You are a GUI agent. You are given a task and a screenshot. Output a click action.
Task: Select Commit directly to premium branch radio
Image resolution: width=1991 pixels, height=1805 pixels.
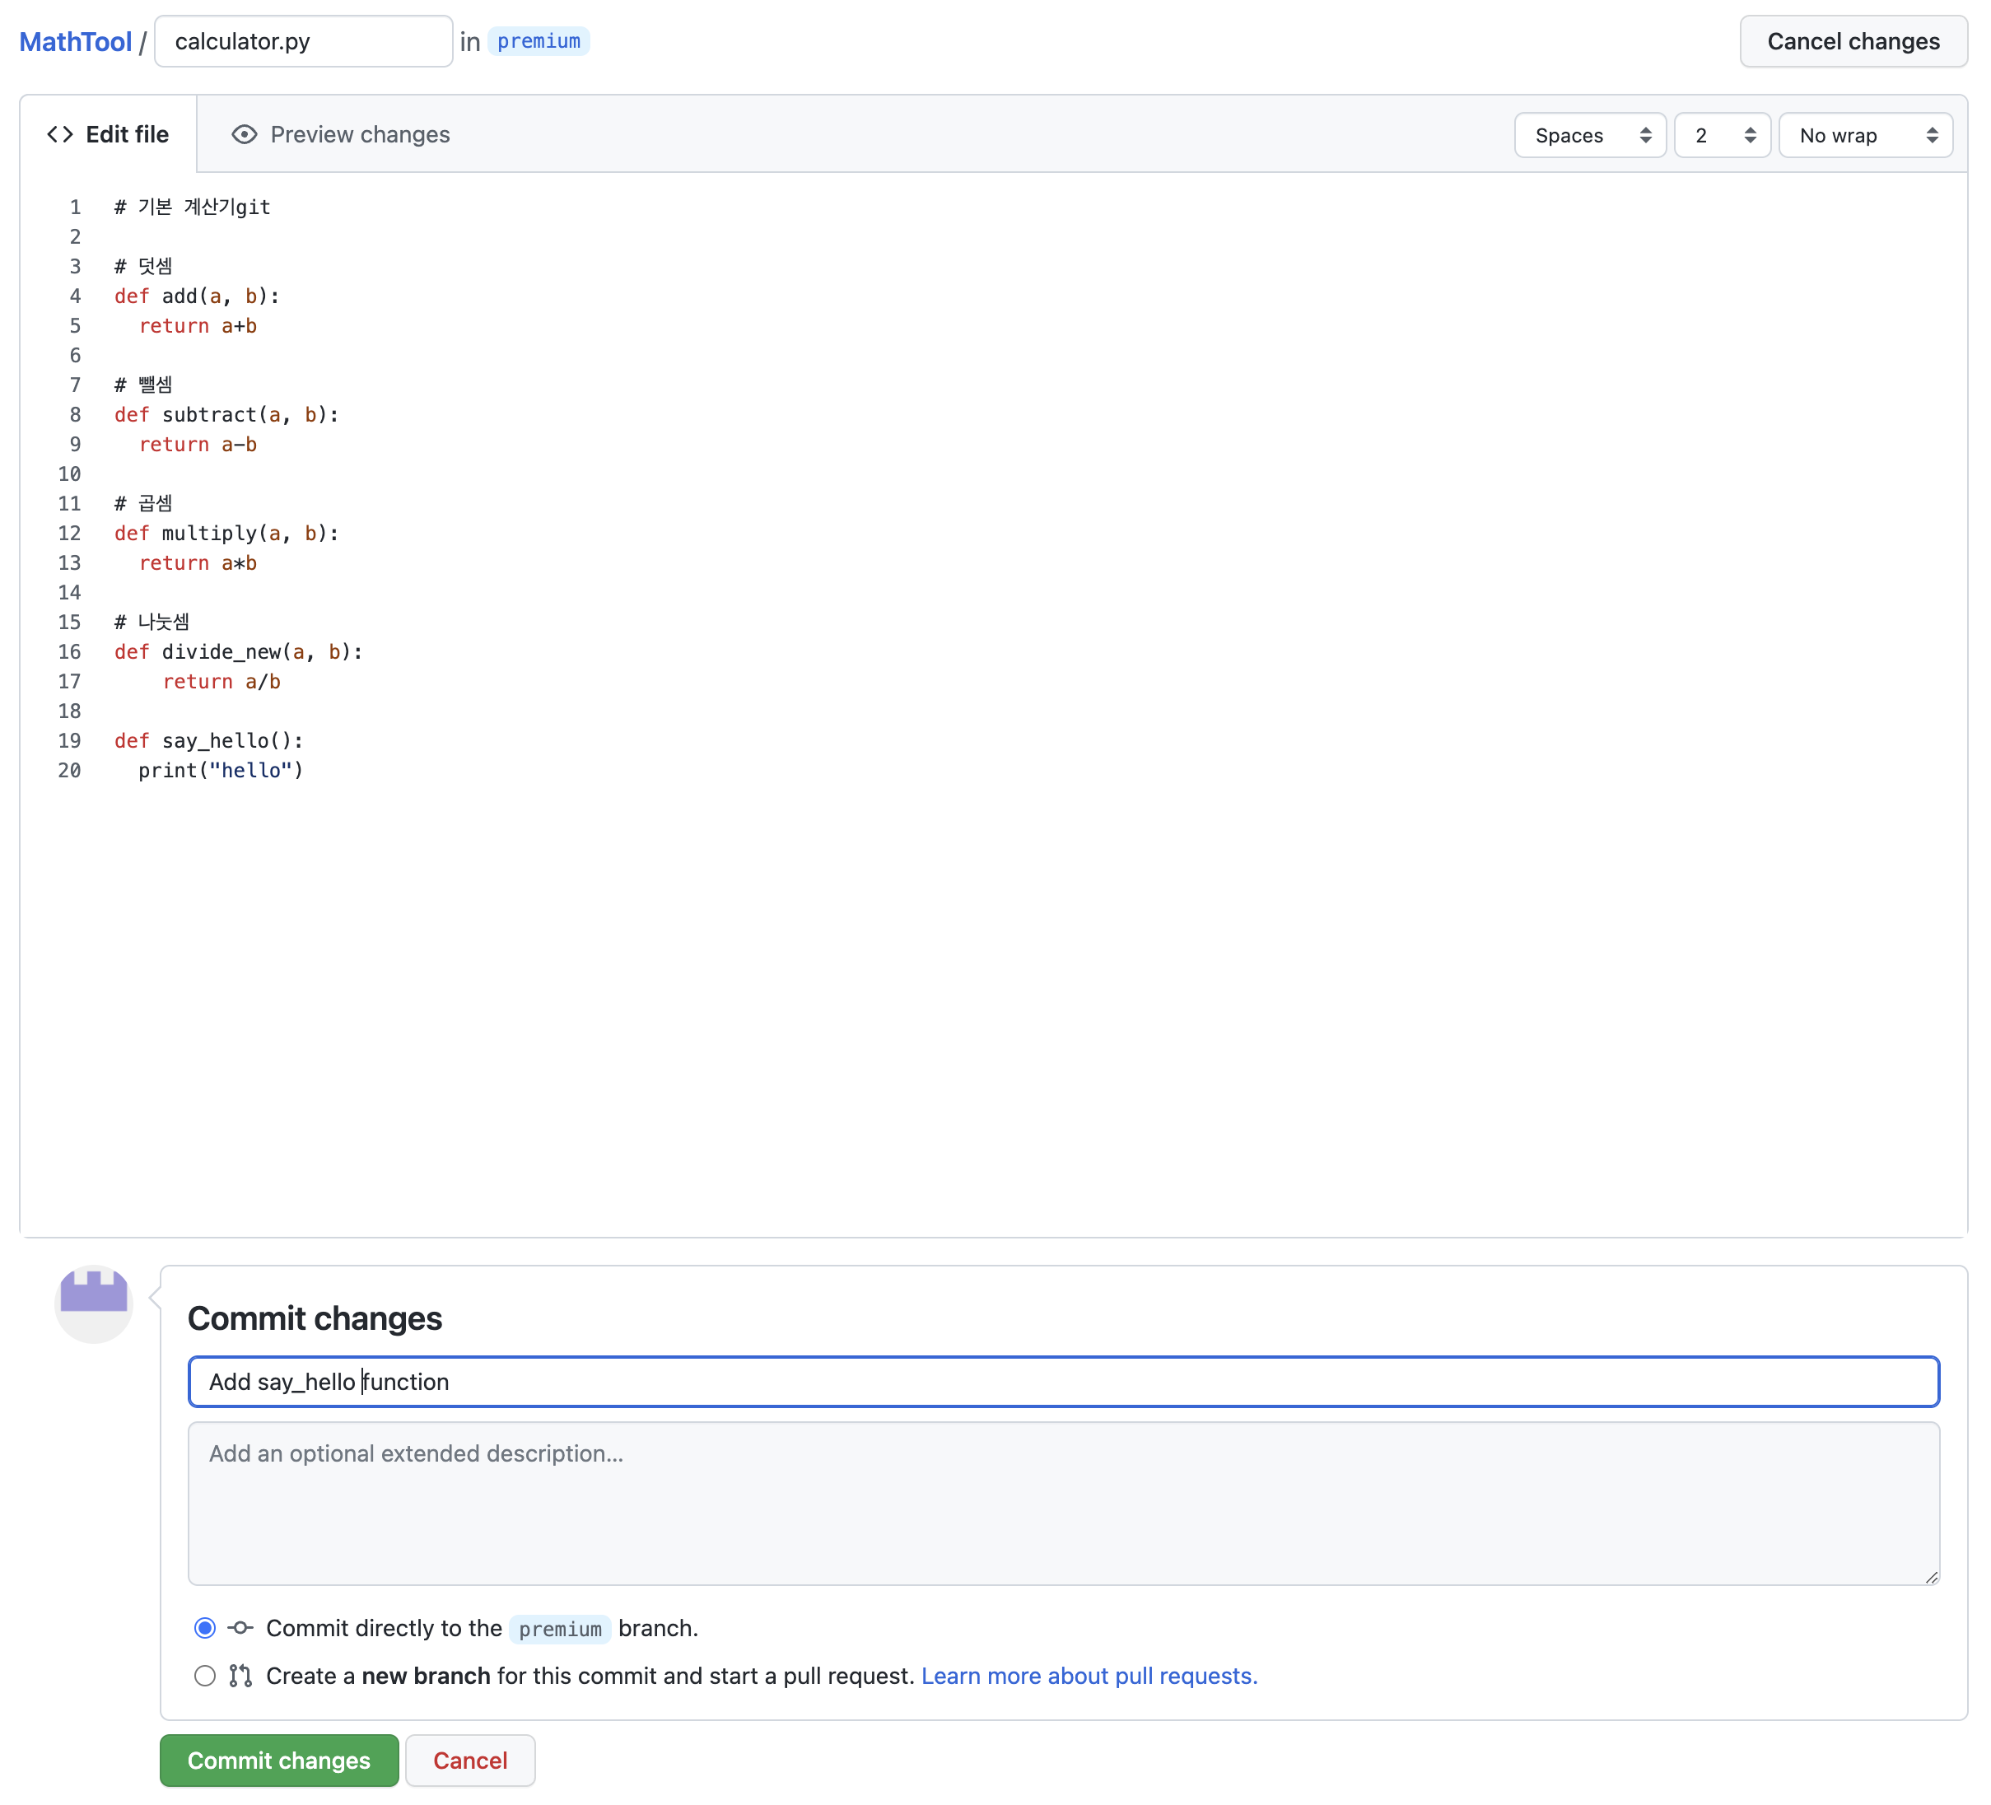[x=204, y=1627]
